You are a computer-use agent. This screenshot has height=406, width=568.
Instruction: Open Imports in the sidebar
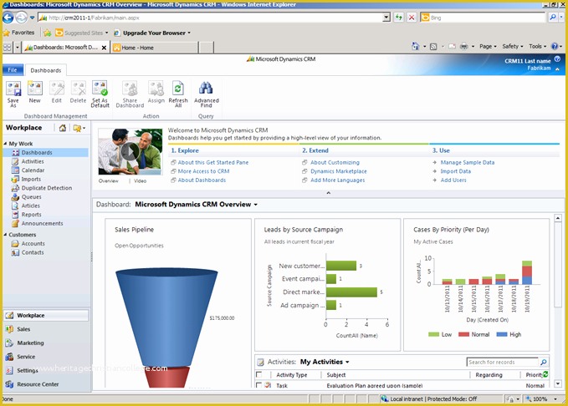click(x=31, y=179)
